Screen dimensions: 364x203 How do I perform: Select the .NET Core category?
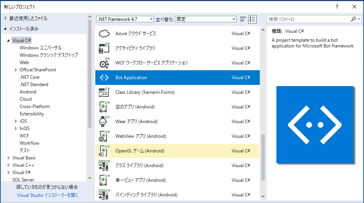[x=29, y=77]
